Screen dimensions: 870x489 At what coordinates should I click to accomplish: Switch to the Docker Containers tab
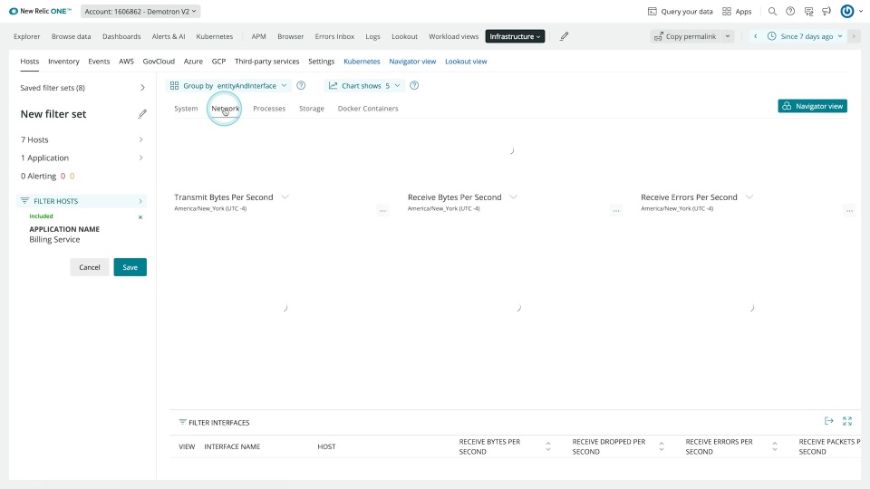[x=368, y=108]
